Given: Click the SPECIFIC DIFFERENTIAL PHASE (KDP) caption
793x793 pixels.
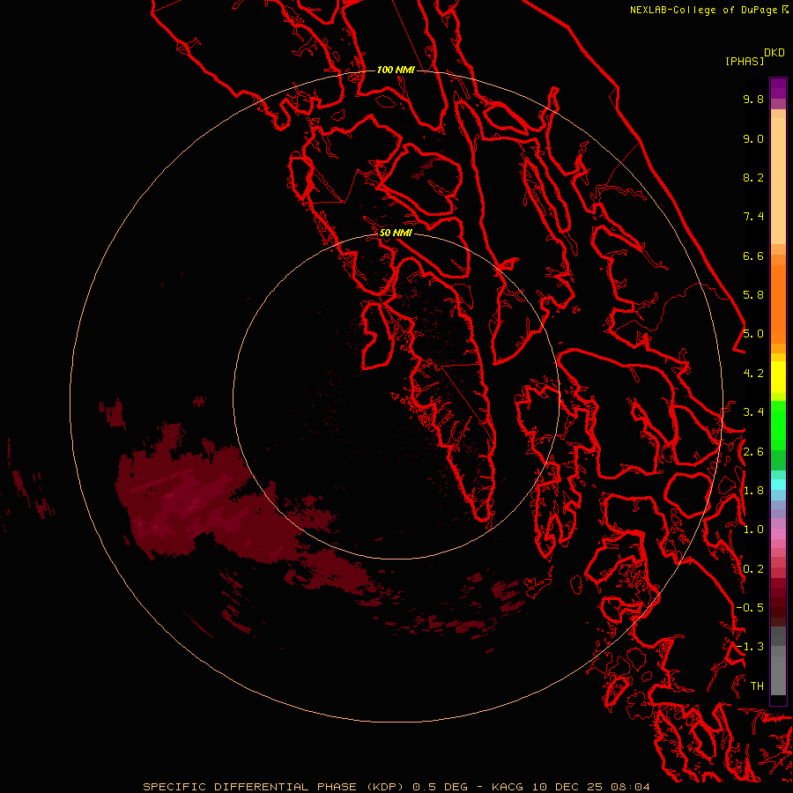Looking at the screenshot, I should (x=275, y=787).
